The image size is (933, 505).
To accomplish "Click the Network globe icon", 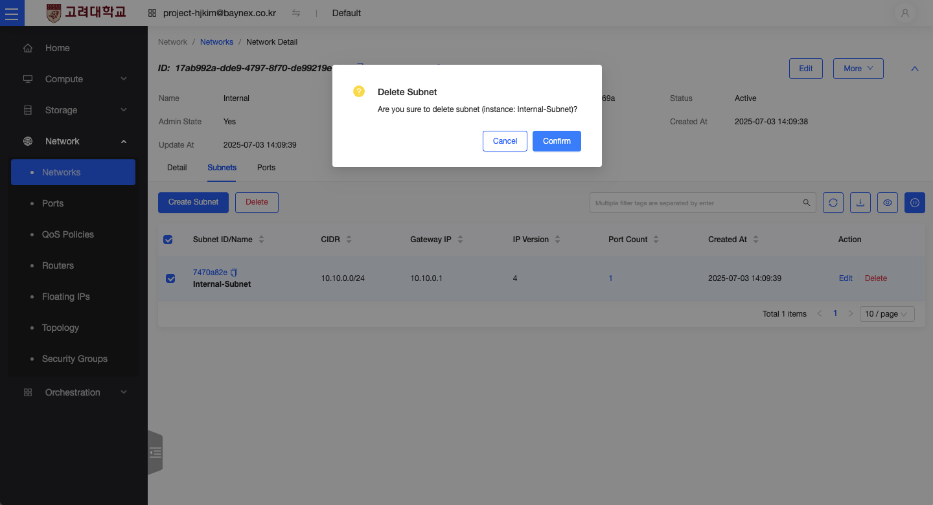I will 28,141.
